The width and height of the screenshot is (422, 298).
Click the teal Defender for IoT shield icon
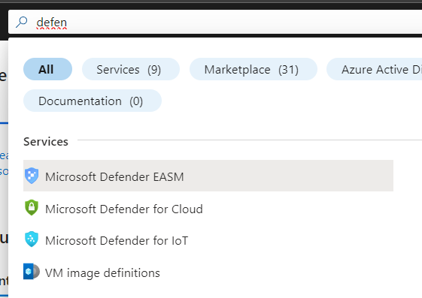[32, 239]
